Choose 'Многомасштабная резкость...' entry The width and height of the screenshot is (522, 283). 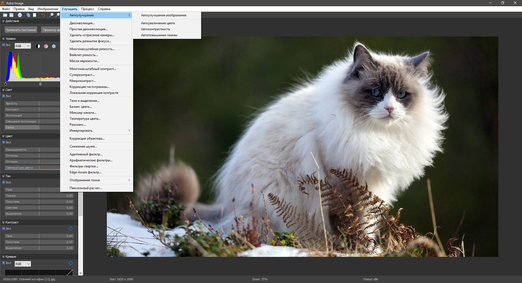97,49
